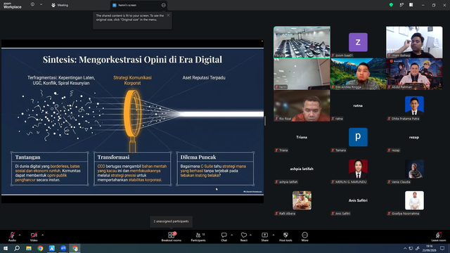Select the active speaker classroom video tile
The image size is (450, 253).
[302, 42]
